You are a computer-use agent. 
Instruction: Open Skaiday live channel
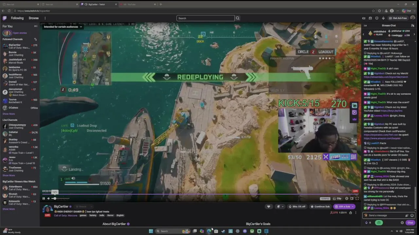coord(20,141)
